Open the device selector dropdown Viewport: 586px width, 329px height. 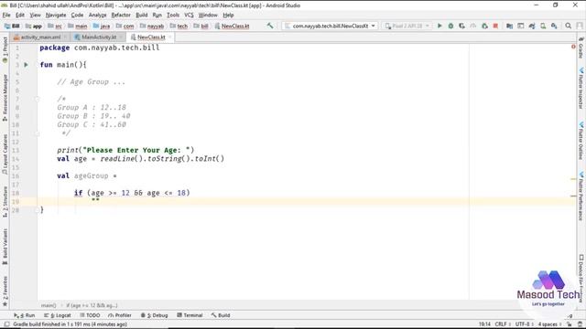[x=407, y=26]
